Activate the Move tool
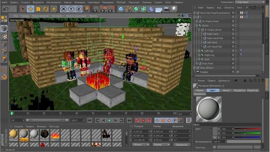This screenshot has width=270, height=152. [30, 9]
